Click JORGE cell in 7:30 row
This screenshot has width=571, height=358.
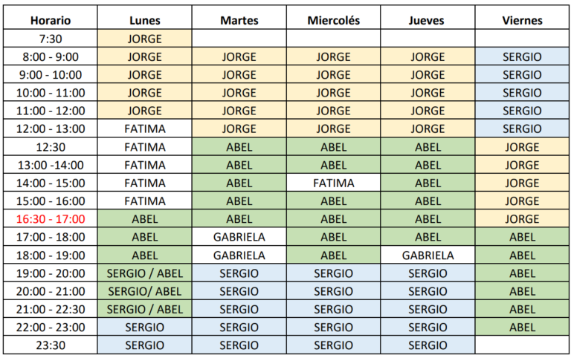pos(144,39)
